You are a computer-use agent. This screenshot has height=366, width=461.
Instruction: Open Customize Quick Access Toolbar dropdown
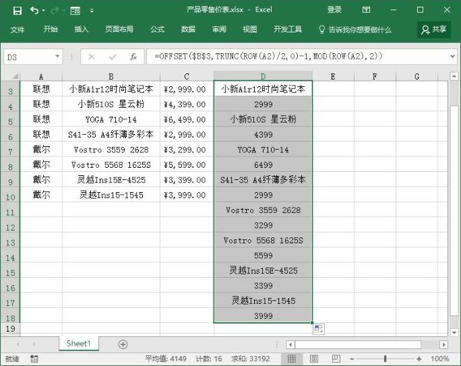(92, 11)
